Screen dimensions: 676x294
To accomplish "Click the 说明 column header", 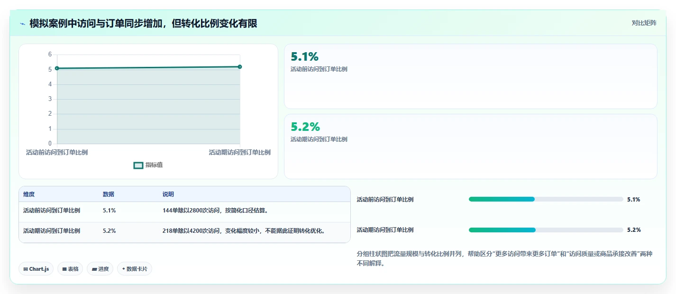I will [168, 194].
